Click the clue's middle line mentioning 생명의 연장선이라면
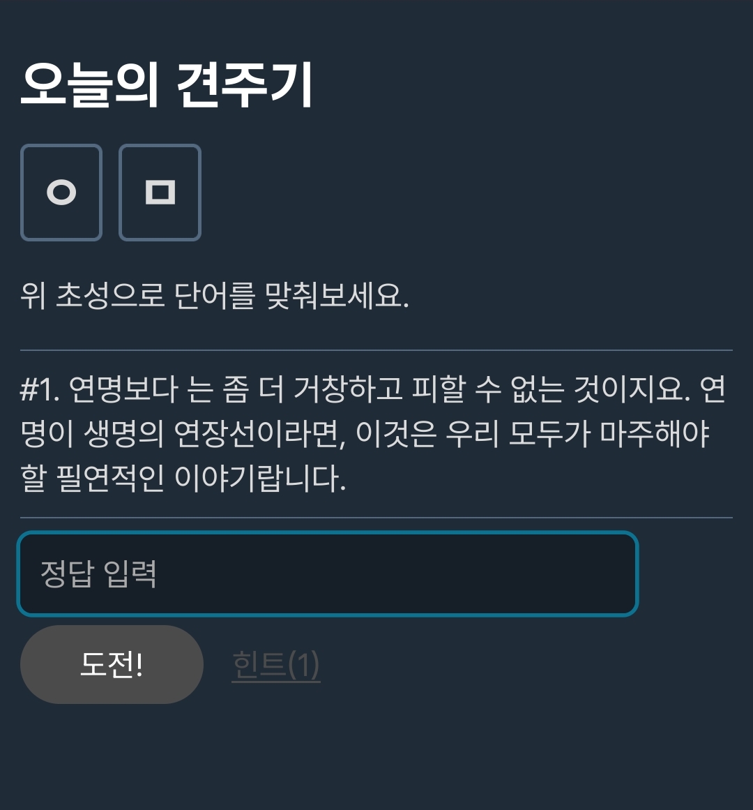This screenshot has height=810, width=753. (364, 434)
